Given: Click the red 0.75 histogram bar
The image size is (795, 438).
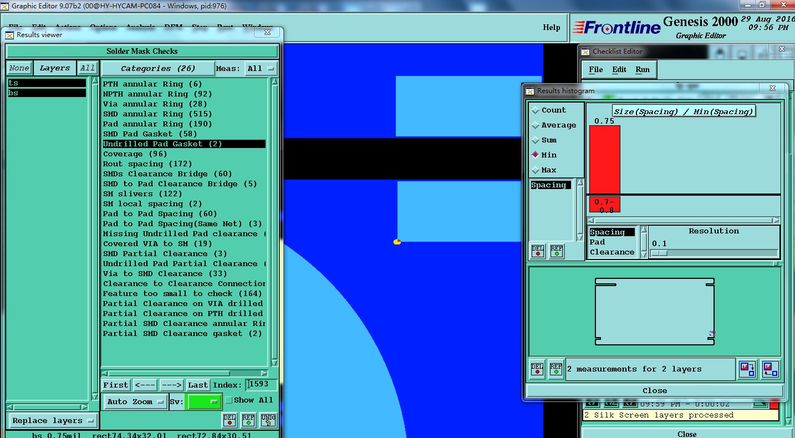Looking at the screenshot, I should tap(604, 159).
